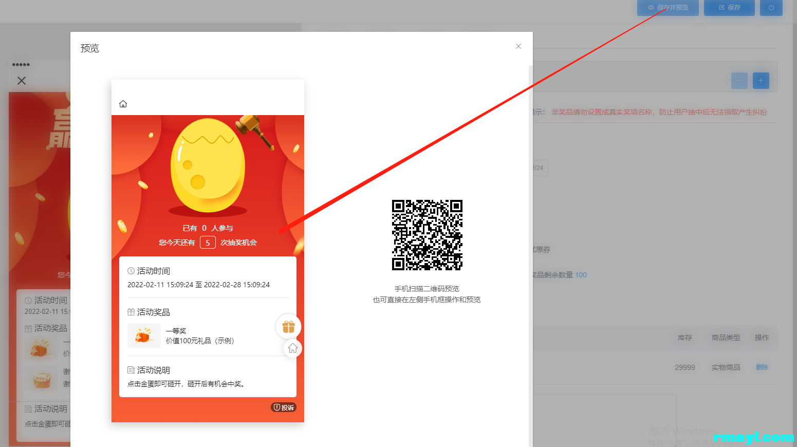Viewport: 797px width, 447px height.
Task: Tap the home icon in phone preview header
Action: point(123,104)
